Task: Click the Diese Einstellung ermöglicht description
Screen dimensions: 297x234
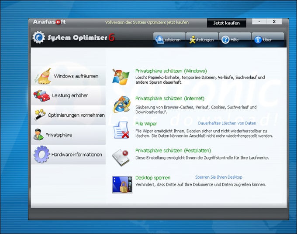Action: [202, 158]
